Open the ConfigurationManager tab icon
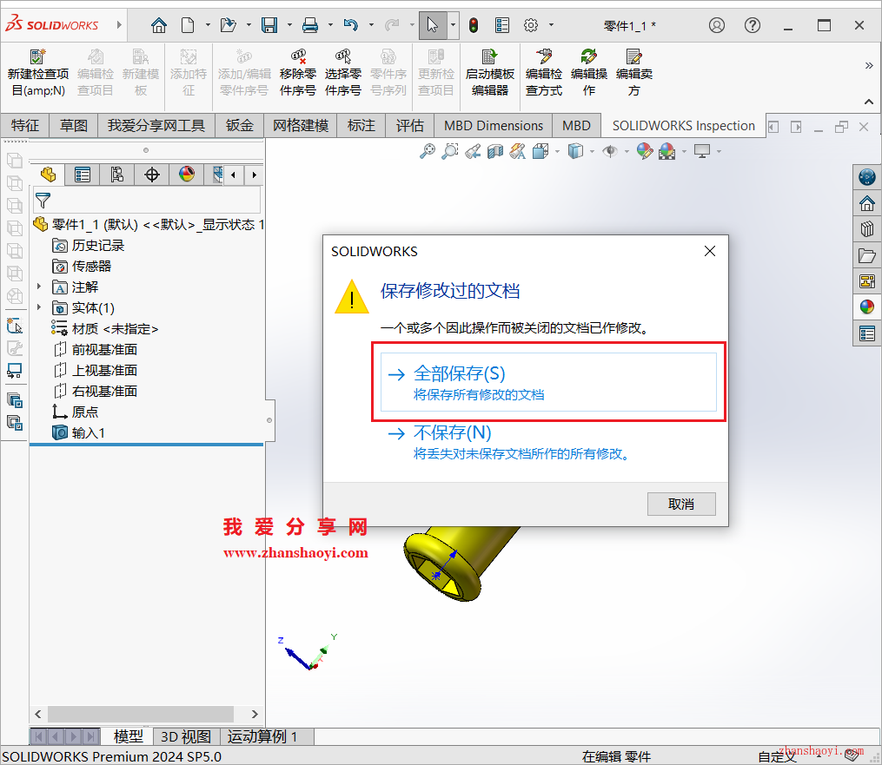The image size is (882, 765). tap(117, 175)
